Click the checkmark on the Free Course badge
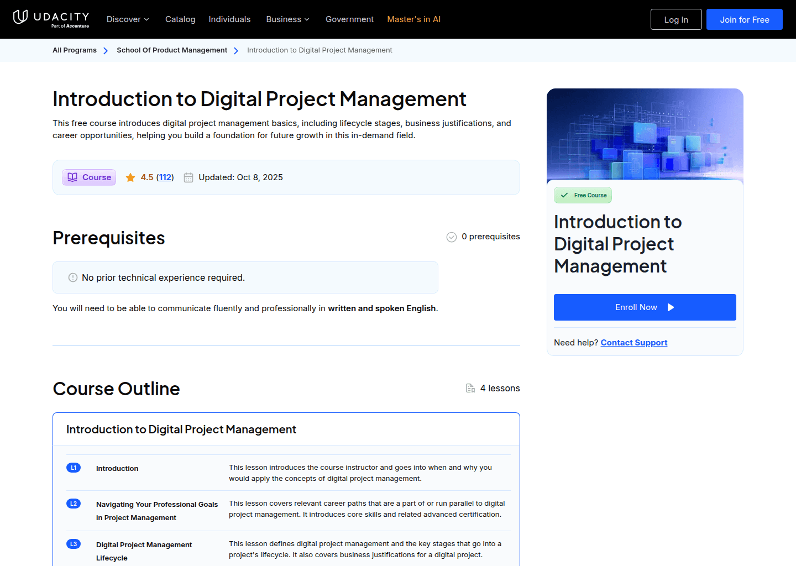This screenshot has width=796, height=566. pos(564,195)
